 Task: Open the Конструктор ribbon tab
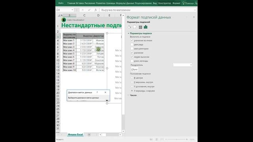(164, 3)
